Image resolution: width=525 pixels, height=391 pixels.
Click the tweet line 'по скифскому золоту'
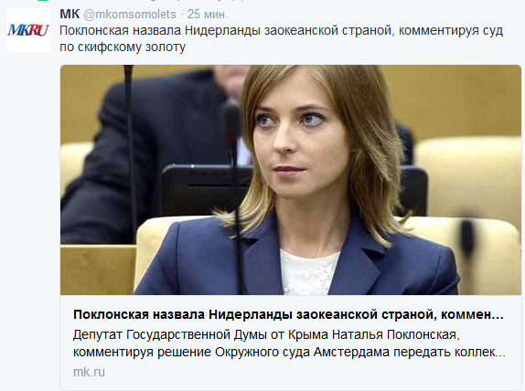[123, 47]
